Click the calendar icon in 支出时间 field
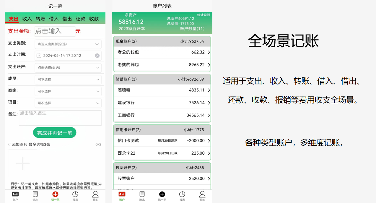The height and width of the screenshot is (203, 376). pyautogui.click(x=39, y=56)
